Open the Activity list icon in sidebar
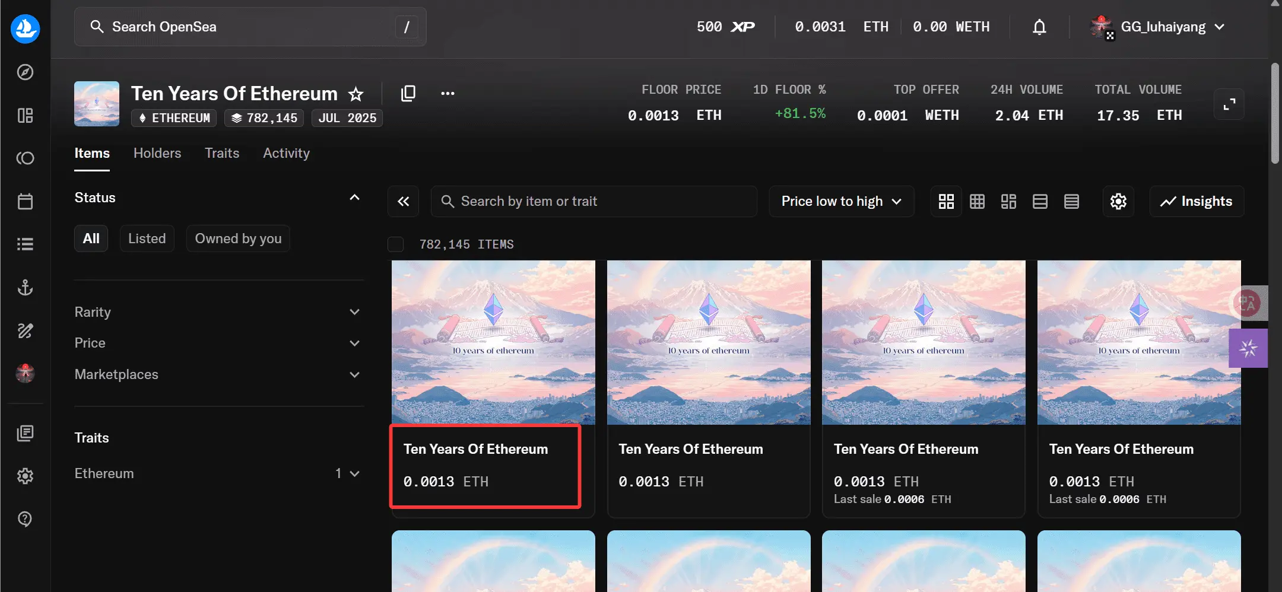Image resolution: width=1282 pixels, height=592 pixels. coord(25,244)
